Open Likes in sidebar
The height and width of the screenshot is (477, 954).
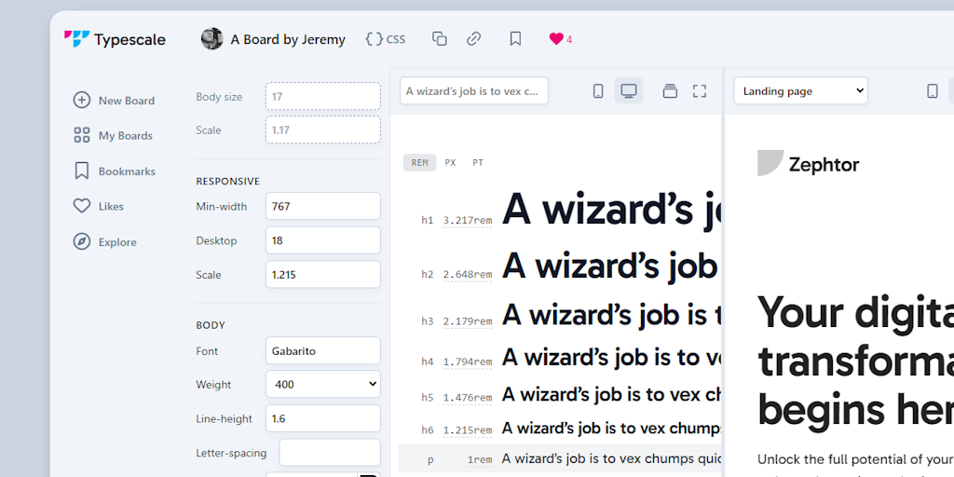coord(98,206)
